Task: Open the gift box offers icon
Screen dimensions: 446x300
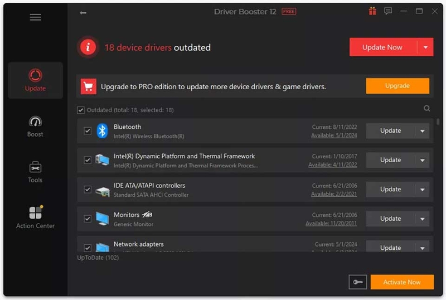Action: point(372,11)
